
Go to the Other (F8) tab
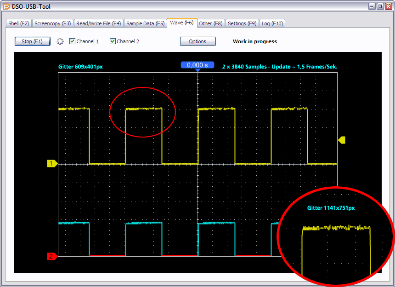211,23
